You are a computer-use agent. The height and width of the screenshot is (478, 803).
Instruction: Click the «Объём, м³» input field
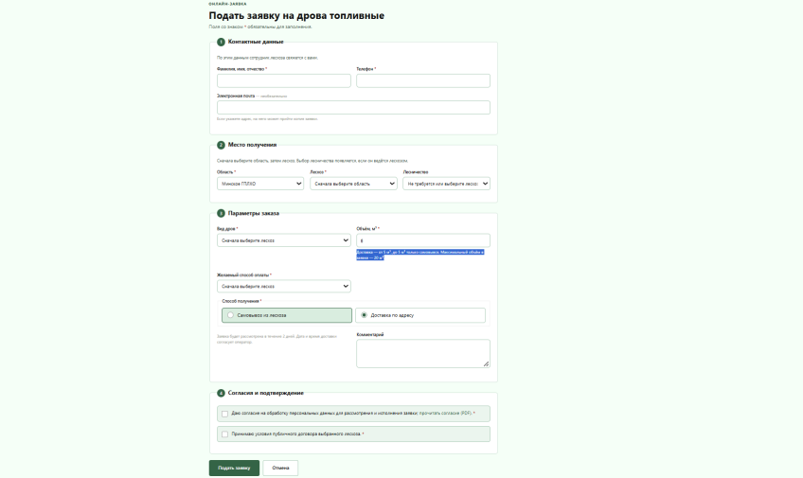coord(423,240)
